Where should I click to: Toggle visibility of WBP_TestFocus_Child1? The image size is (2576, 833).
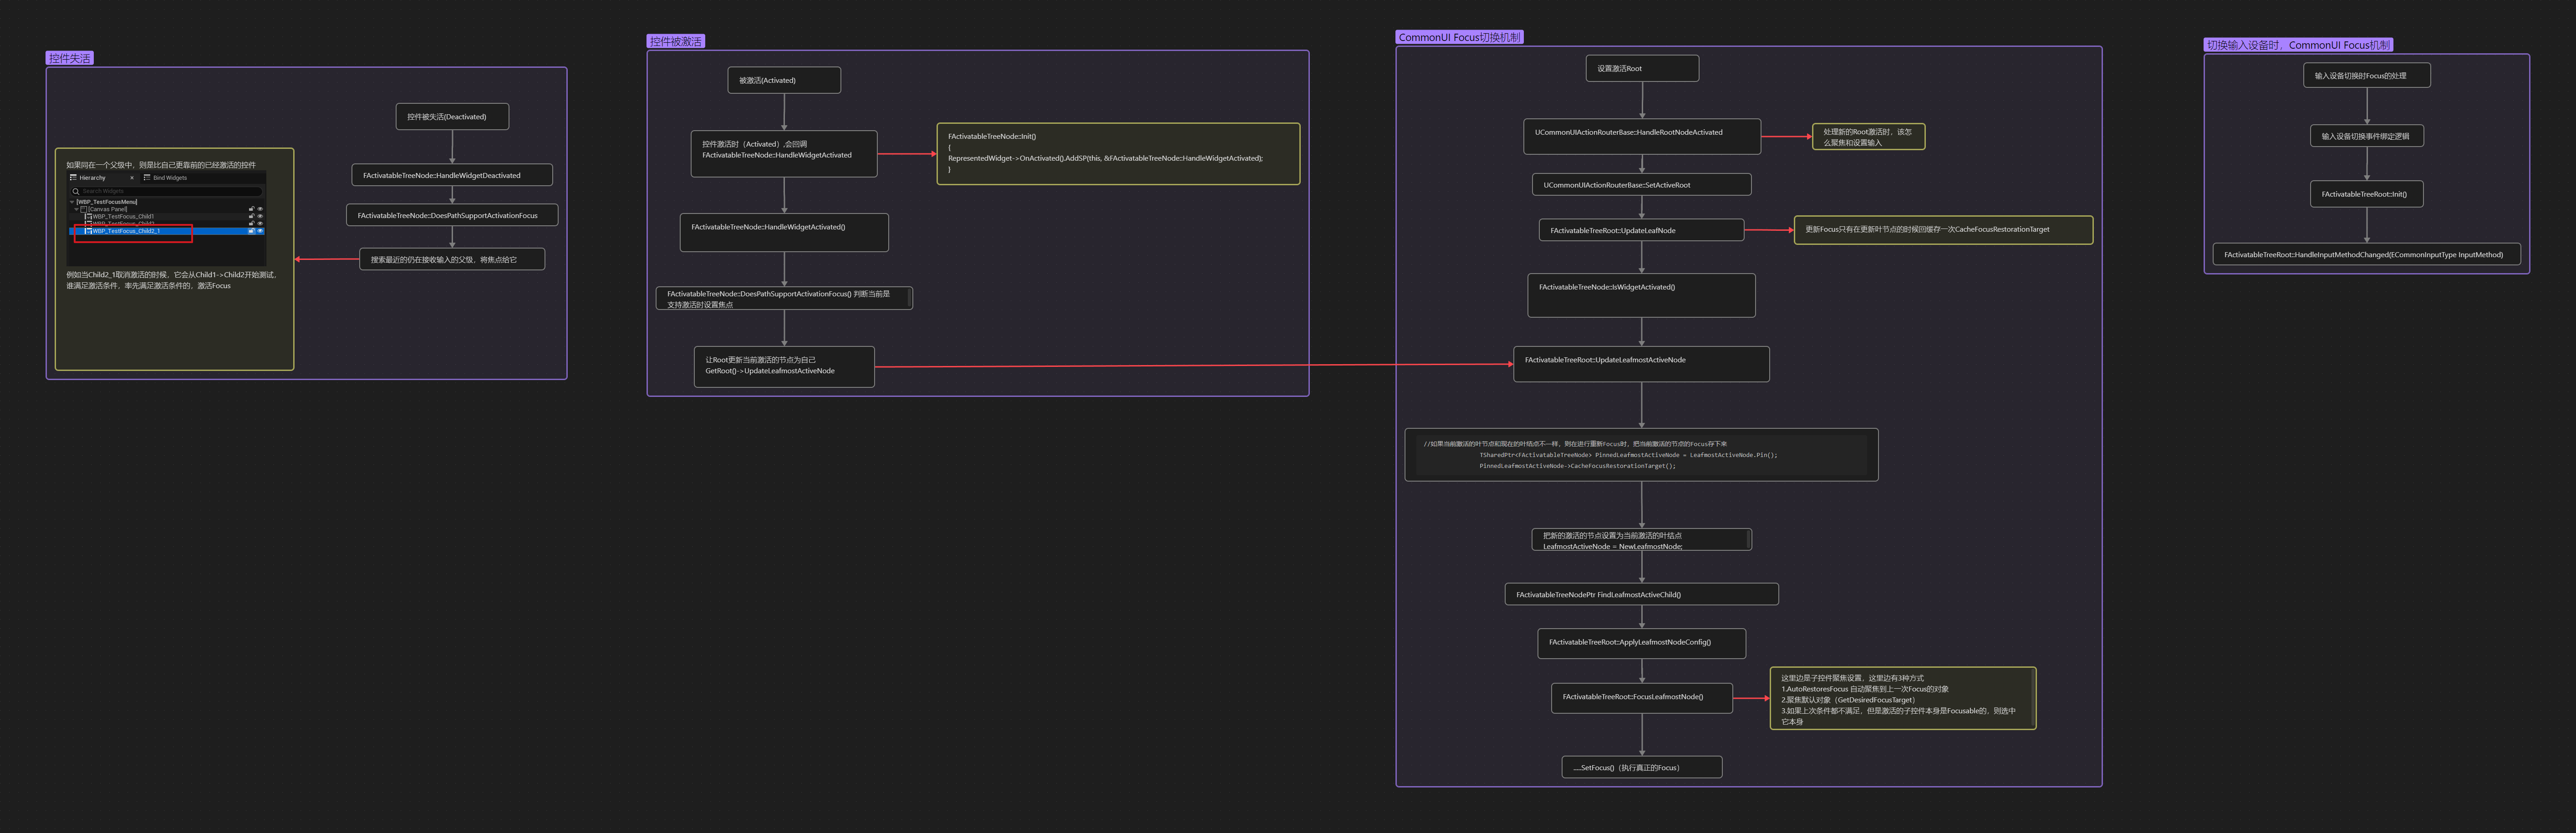point(260,216)
